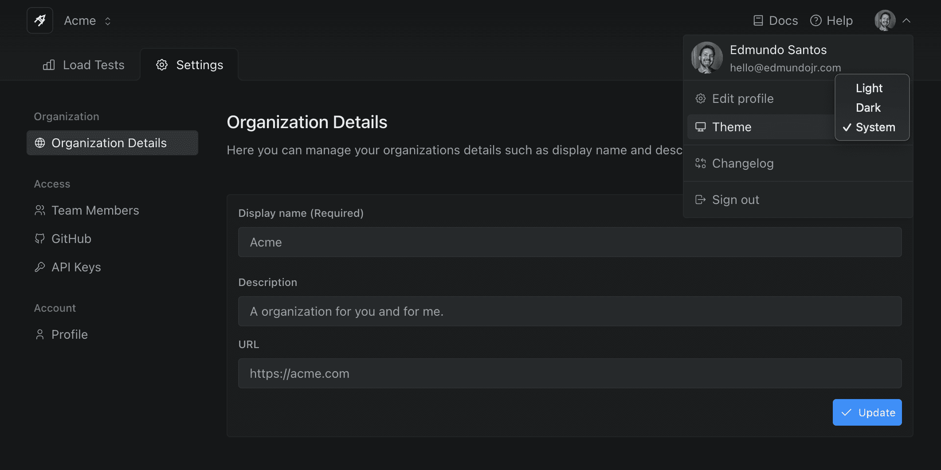The image size is (941, 470).
Task: Click the URL field showing https://acme.com
Action: point(569,373)
